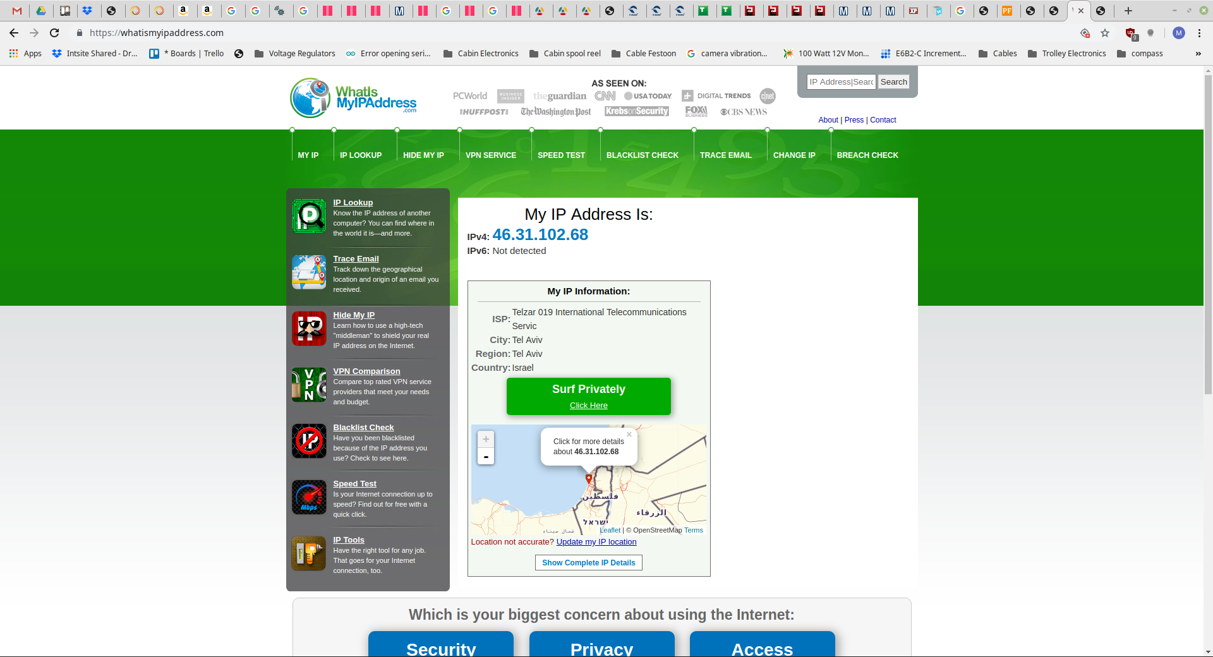
Task: Zoom out on the map
Action: 486,456
